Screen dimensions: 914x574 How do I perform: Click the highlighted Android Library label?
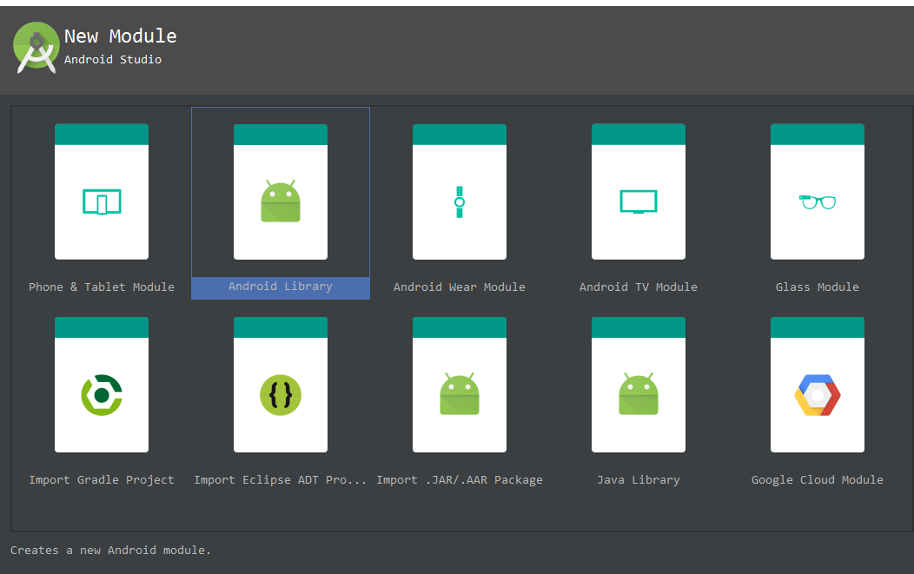click(x=281, y=287)
